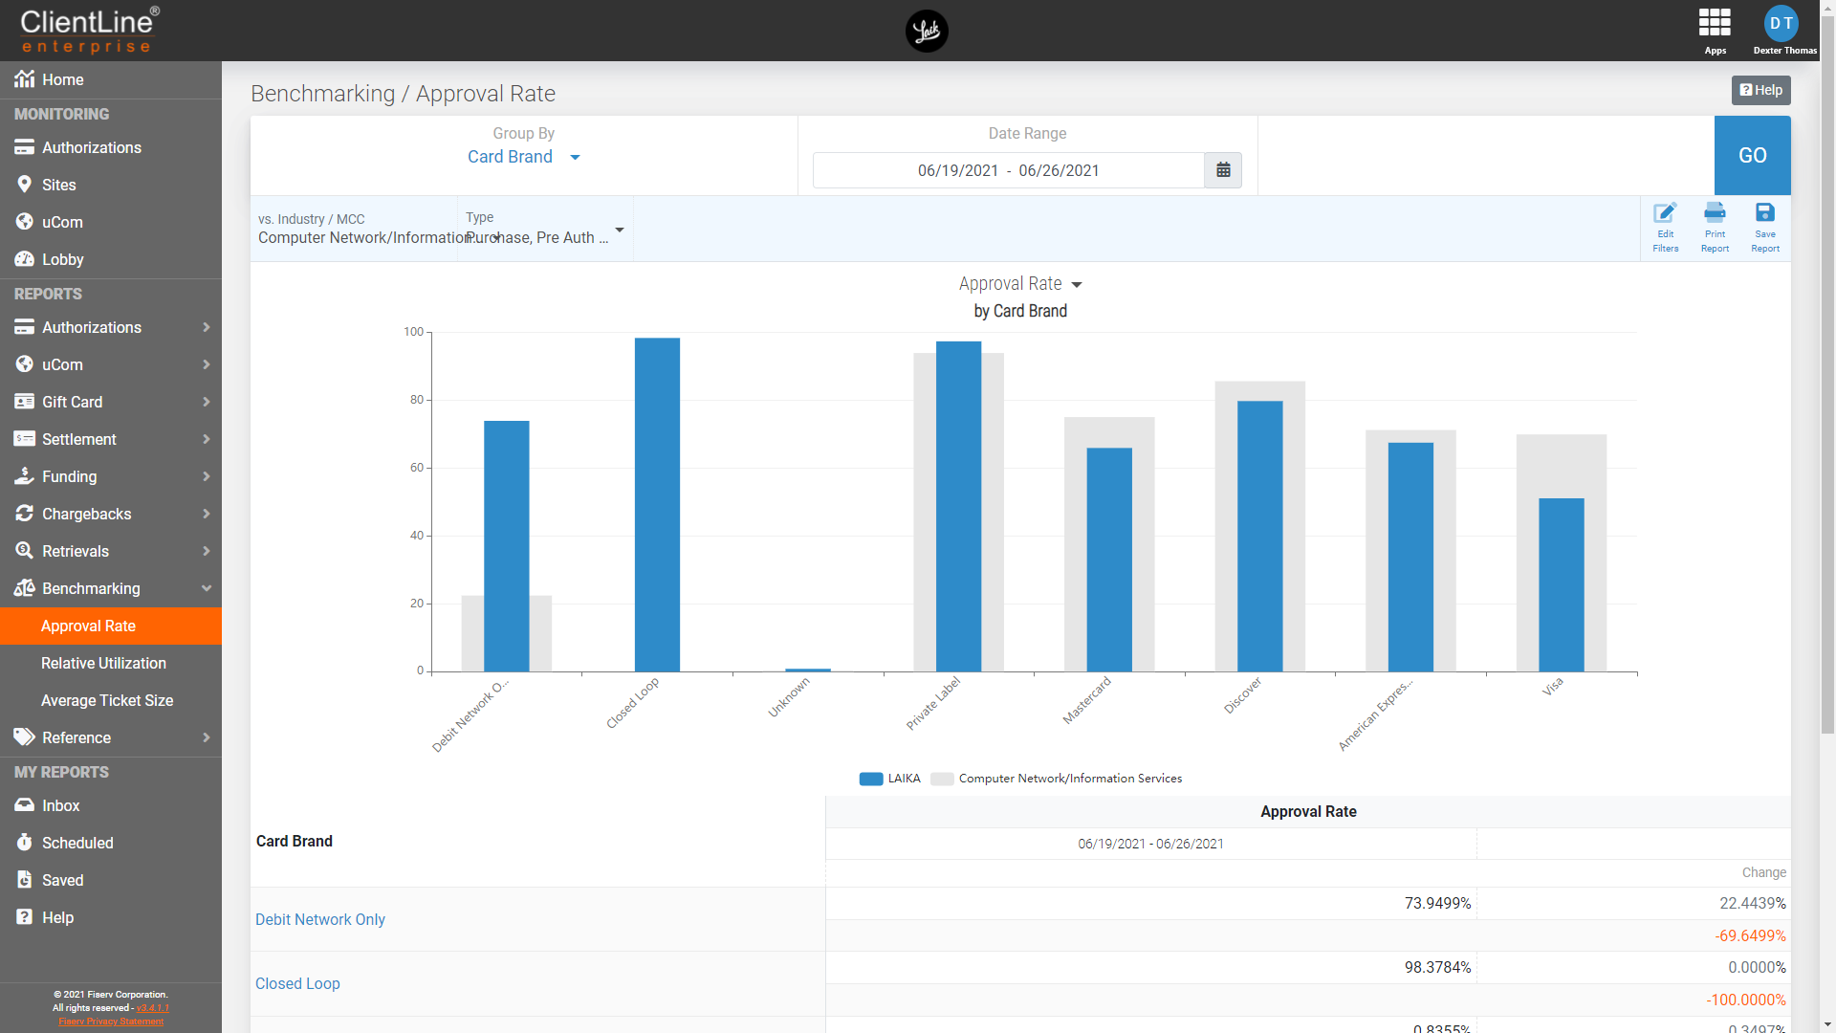Open the Apps grid icon

point(1715,22)
